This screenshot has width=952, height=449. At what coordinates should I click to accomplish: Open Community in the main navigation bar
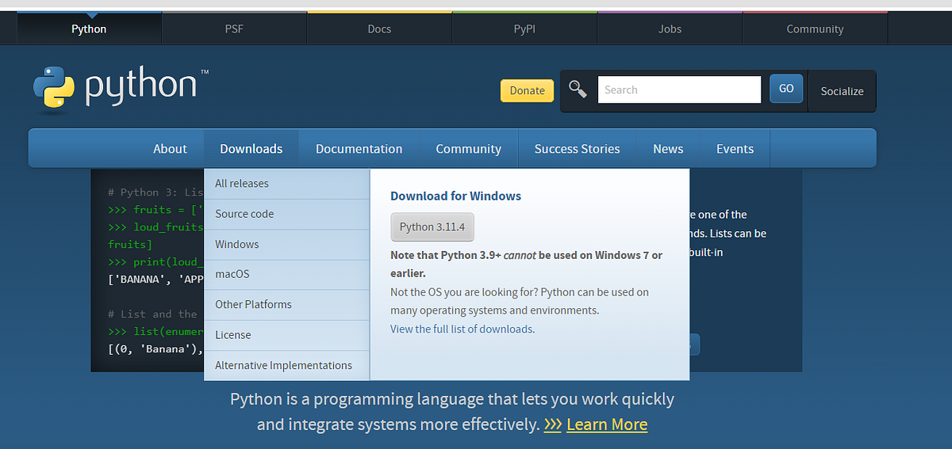click(x=468, y=149)
